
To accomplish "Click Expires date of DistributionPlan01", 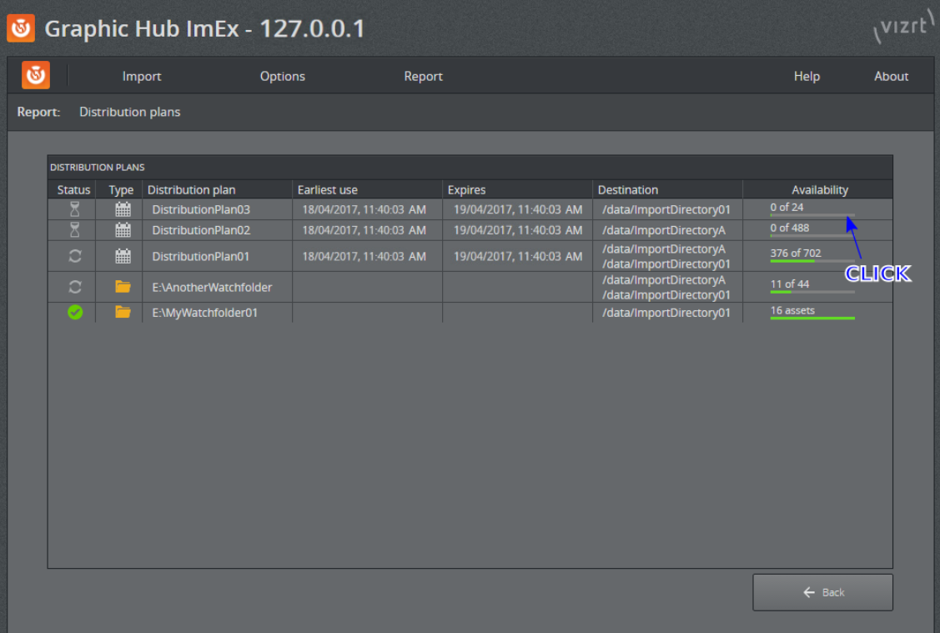I will point(517,256).
